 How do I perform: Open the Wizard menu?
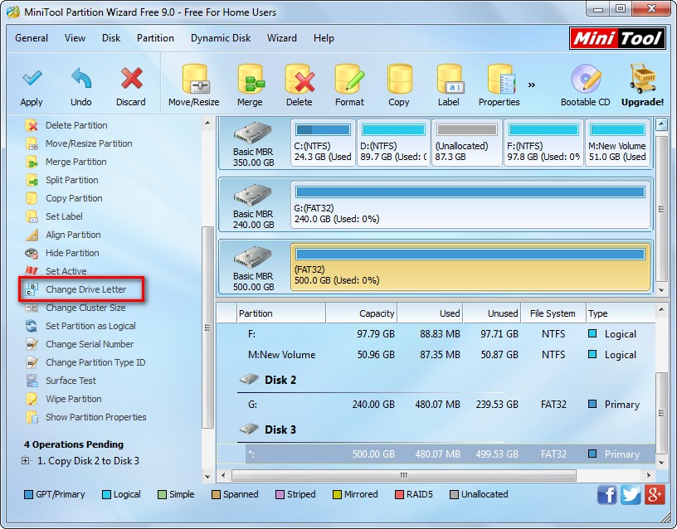coord(282,38)
